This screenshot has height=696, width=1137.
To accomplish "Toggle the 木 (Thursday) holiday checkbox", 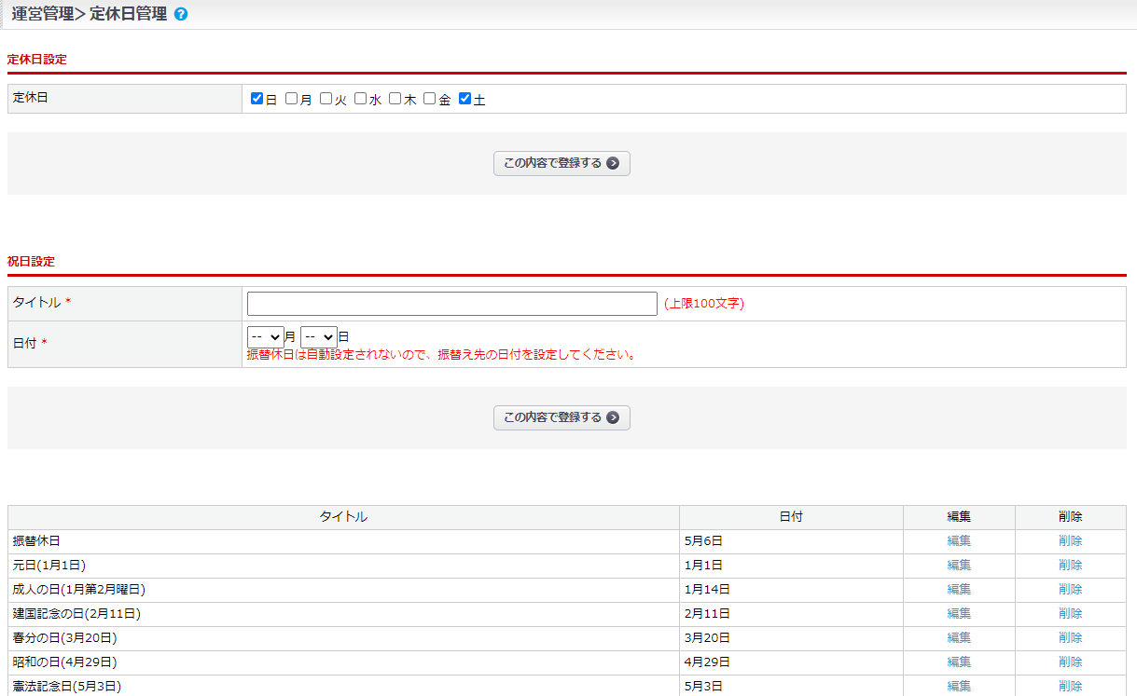I will (395, 99).
